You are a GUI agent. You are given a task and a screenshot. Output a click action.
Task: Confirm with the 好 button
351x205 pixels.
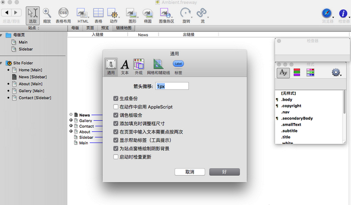coord(224,172)
